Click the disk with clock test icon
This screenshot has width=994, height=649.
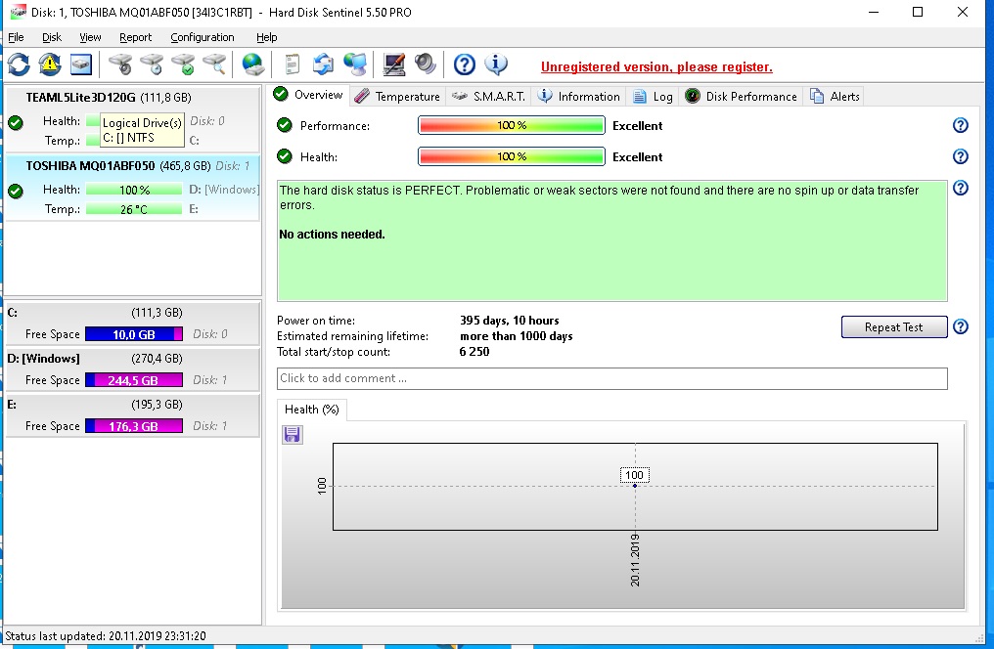click(x=152, y=64)
